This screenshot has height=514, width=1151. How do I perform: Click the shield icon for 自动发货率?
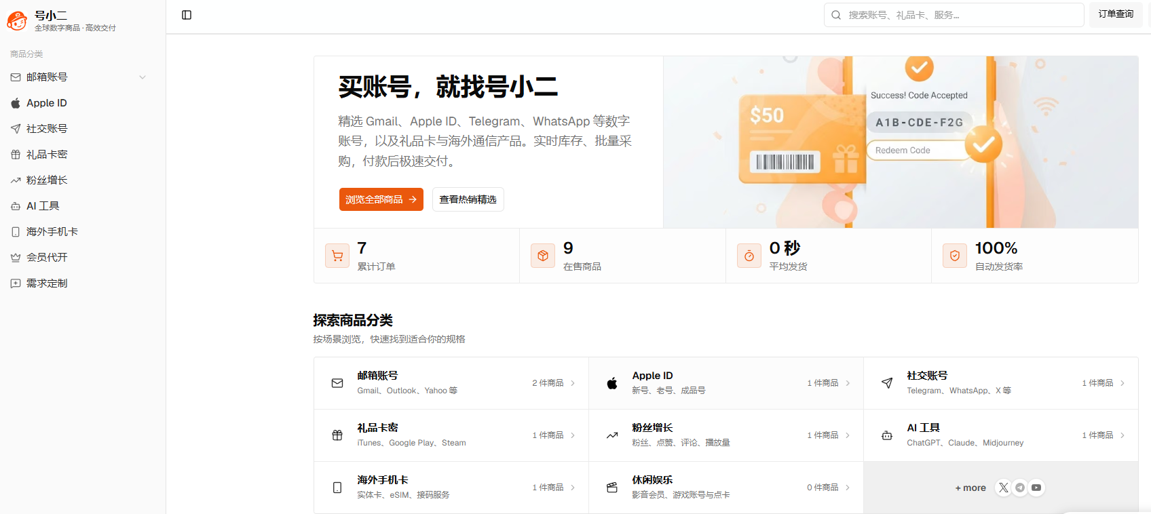tap(955, 256)
